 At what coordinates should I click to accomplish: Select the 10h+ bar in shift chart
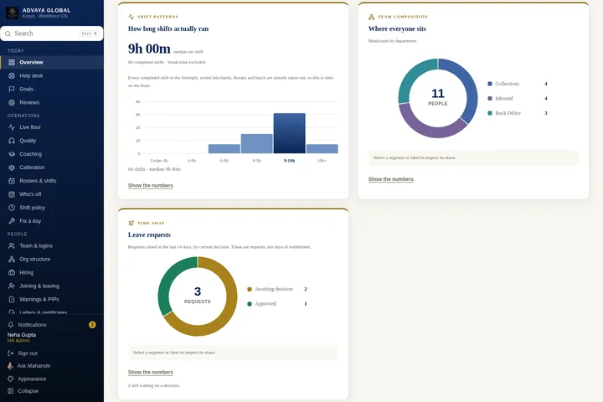(x=322, y=149)
